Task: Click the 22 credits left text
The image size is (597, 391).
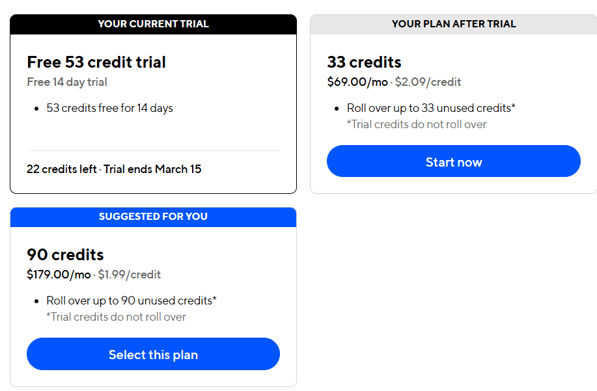Action: (x=62, y=169)
